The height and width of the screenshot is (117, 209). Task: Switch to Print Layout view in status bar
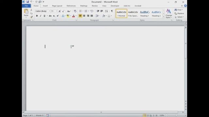click(x=144, y=115)
